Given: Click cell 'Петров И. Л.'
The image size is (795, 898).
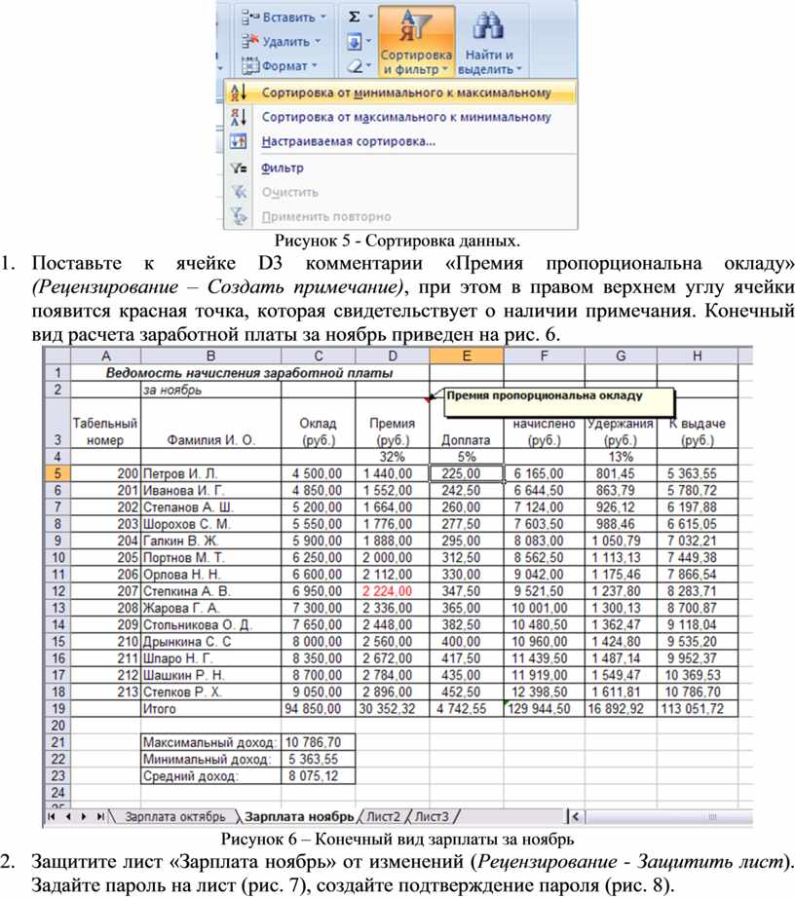Looking at the screenshot, I should click(210, 473).
